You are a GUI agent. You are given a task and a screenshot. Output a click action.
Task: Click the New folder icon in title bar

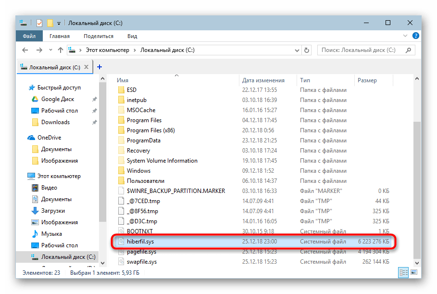click(x=50, y=23)
